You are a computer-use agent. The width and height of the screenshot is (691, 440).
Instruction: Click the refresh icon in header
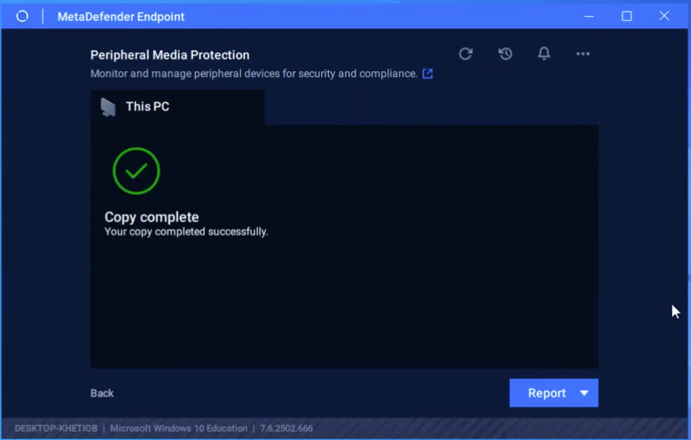pos(465,54)
